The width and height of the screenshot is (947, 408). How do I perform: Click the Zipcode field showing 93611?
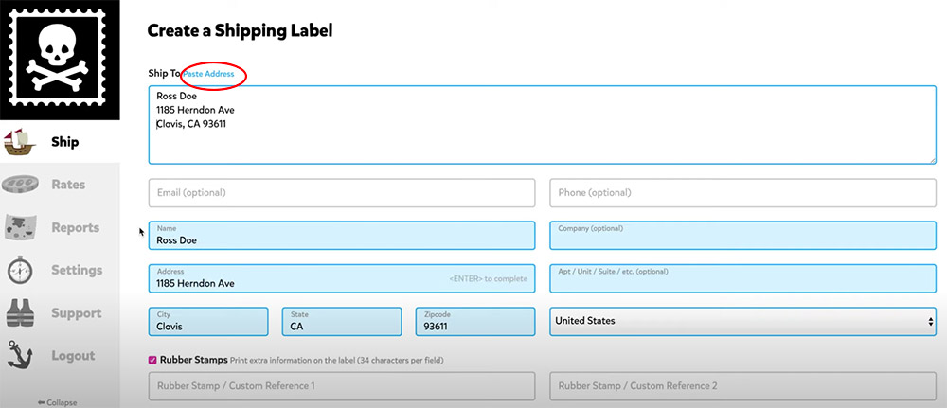(476, 322)
